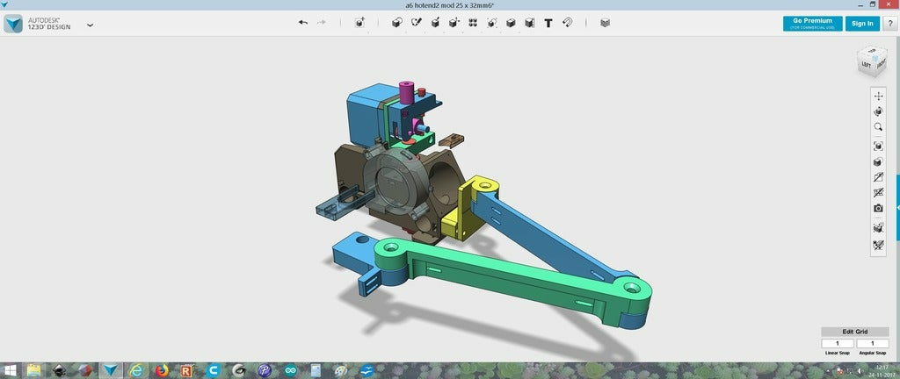The image size is (900, 379).
Task: Open Arduino IDE from taskbar
Action: click(290, 371)
